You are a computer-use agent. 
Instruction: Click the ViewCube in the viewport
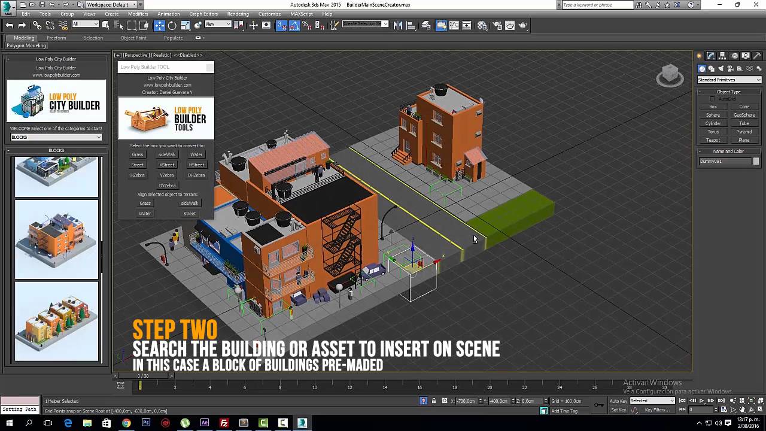pos(670,75)
